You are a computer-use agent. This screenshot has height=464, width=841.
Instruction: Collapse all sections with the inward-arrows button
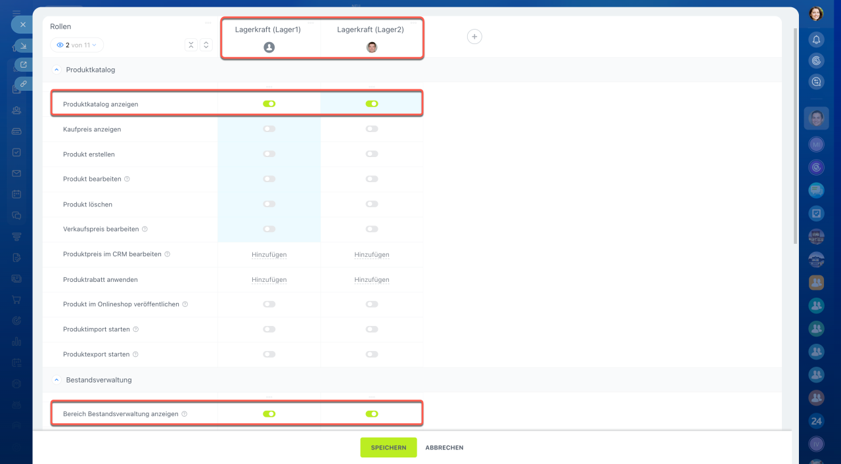click(191, 45)
